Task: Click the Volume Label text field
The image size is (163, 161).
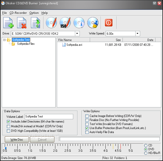Action: [49, 117]
